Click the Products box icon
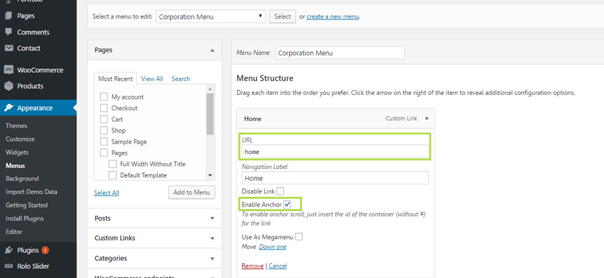604x278 pixels. (x=8, y=86)
